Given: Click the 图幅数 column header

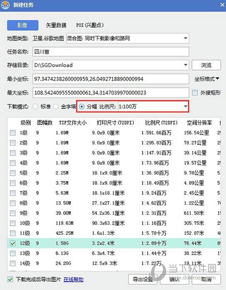Looking at the screenshot, I should coord(45,122).
